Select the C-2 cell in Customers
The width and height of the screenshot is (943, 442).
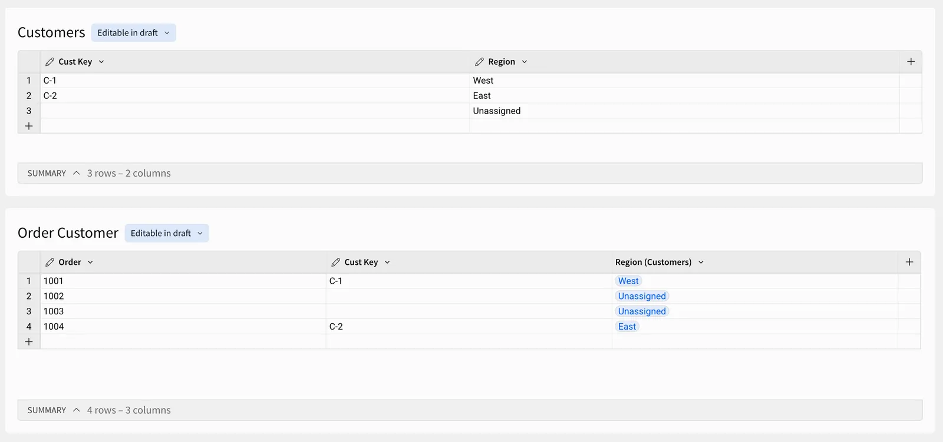point(255,96)
